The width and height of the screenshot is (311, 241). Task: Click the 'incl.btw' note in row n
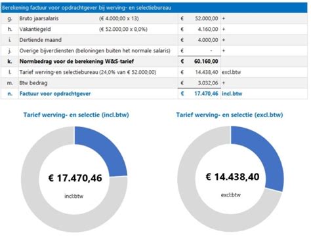pyautogui.click(x=232, y=94)
